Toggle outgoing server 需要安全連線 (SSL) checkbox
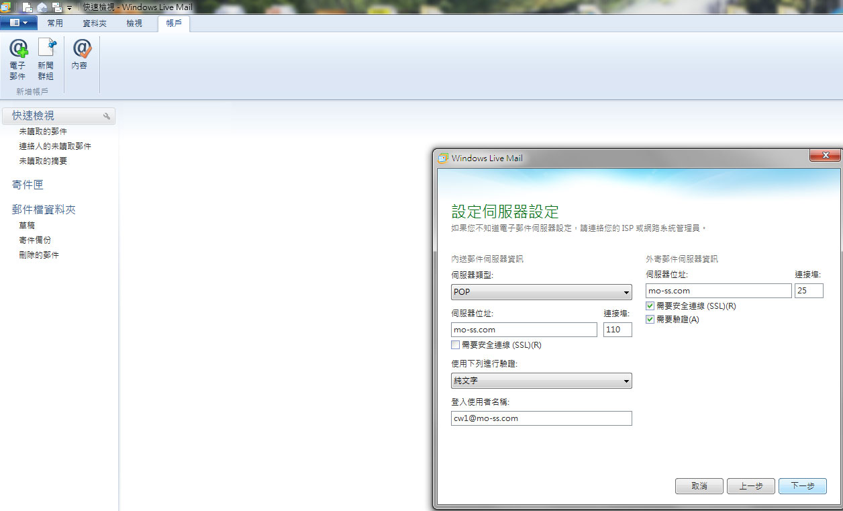 pos(650,306)
